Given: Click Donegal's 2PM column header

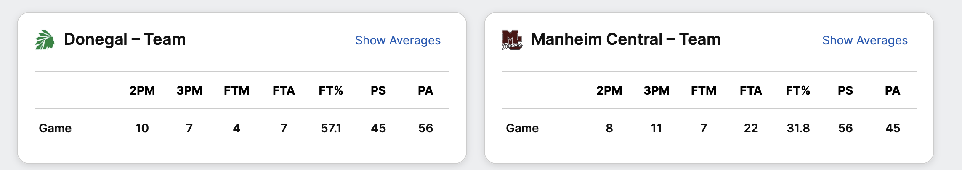Looking at the screenshot, I should coord(142,90).
